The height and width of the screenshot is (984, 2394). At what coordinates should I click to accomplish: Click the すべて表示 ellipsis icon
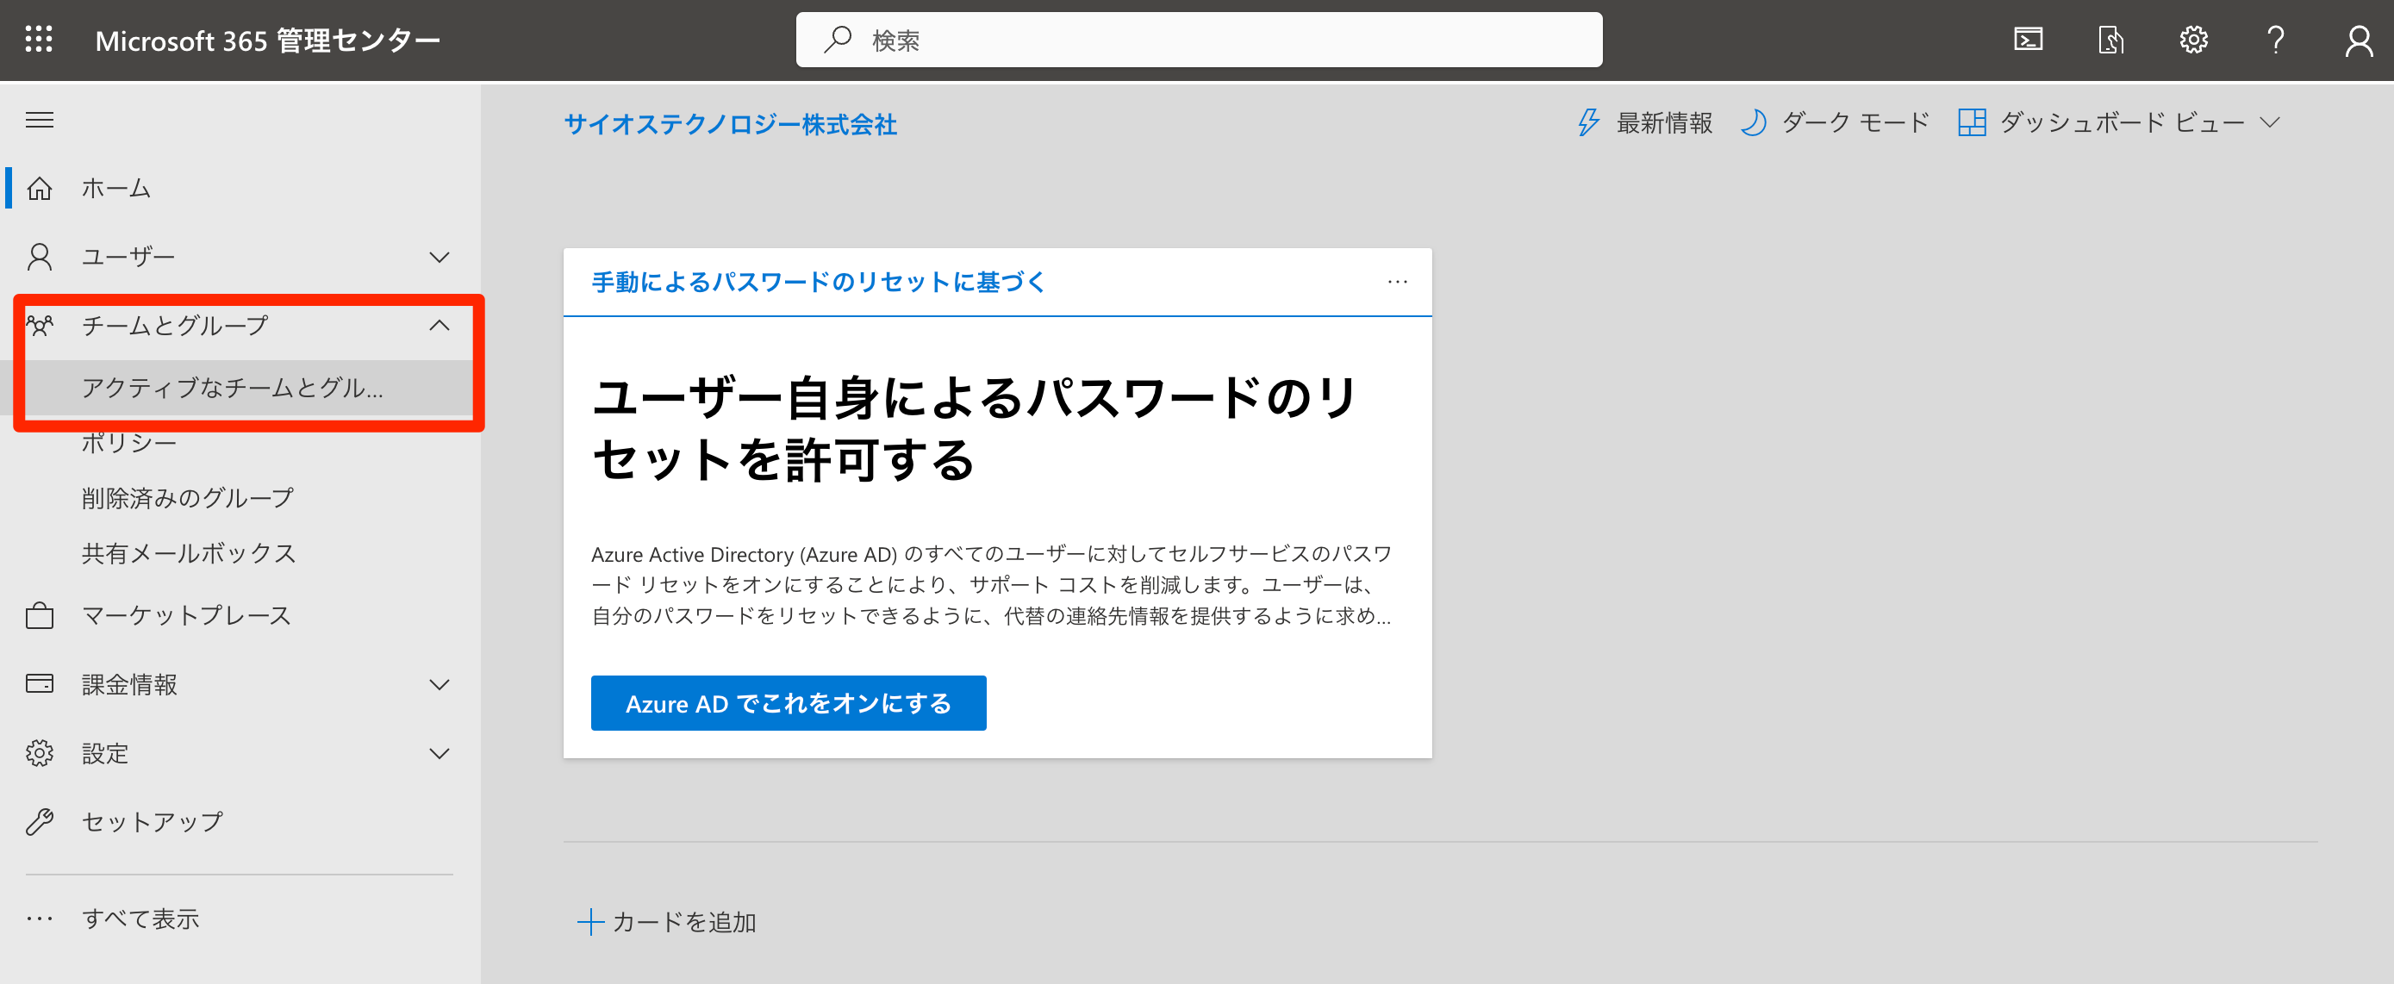[x=39, y=919]
